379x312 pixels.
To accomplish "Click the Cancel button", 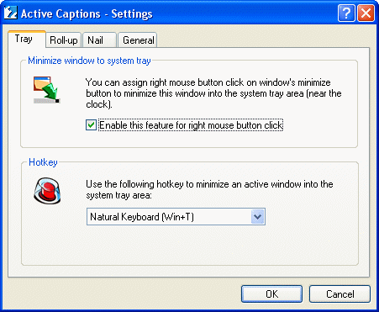I will click(x=340, y=293).
